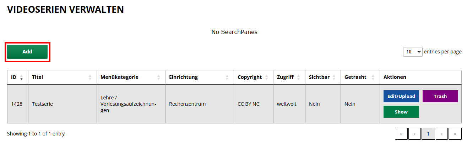
Task: Select page 1 in pagination
Action: 428,134
